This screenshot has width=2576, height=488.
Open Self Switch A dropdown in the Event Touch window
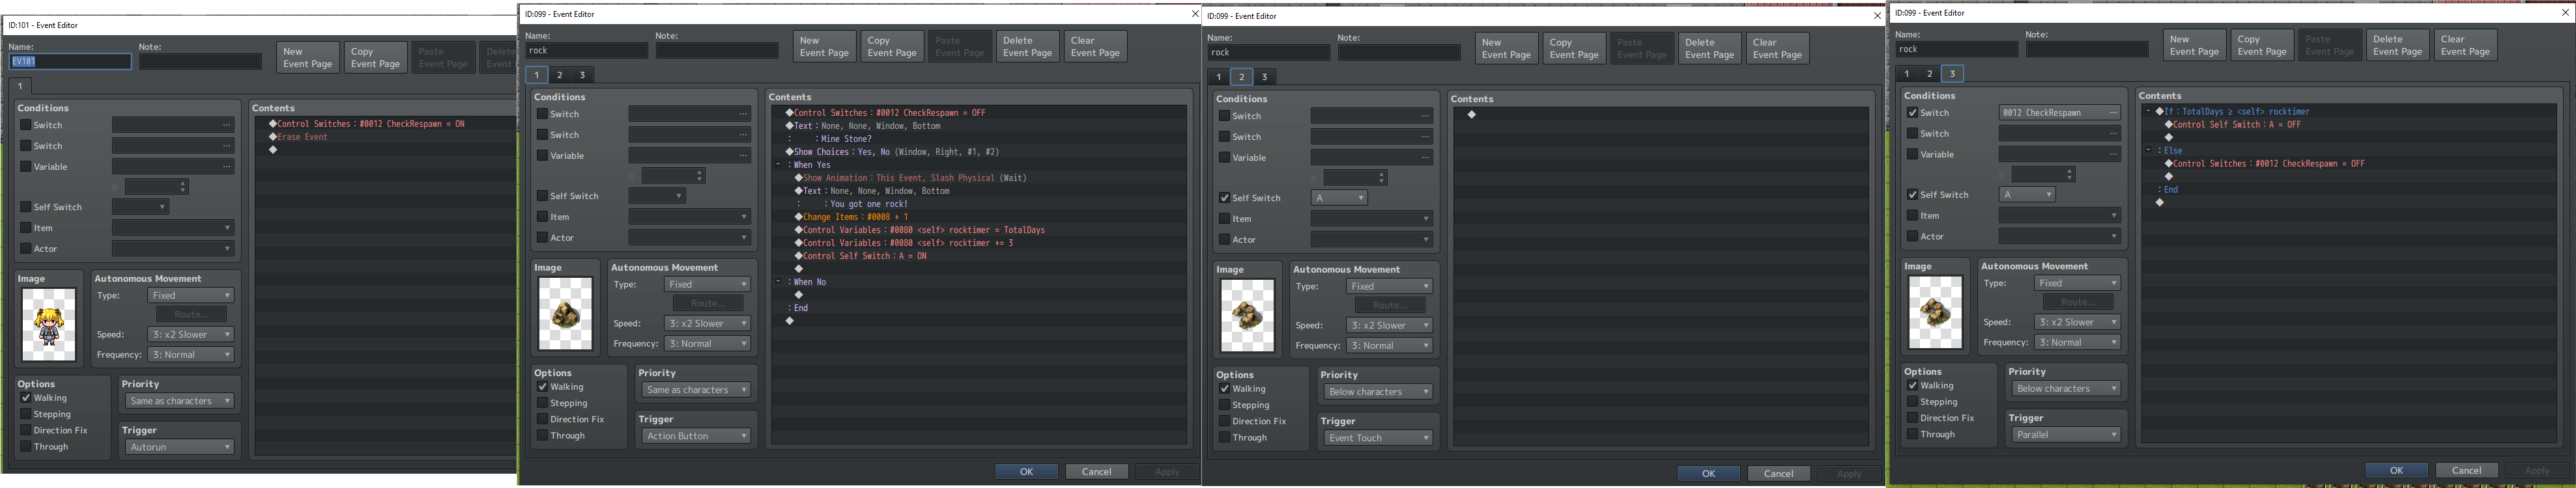tap(1339, 198)
